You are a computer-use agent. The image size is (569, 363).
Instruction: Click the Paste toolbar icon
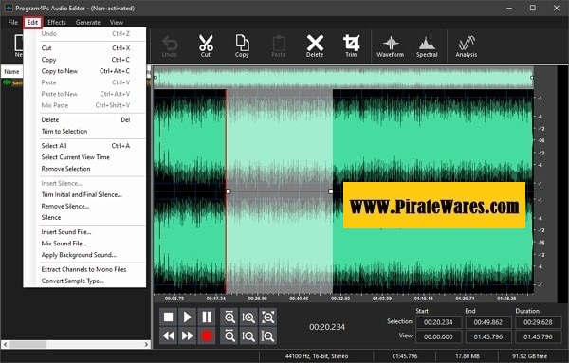tap(278, 45)
